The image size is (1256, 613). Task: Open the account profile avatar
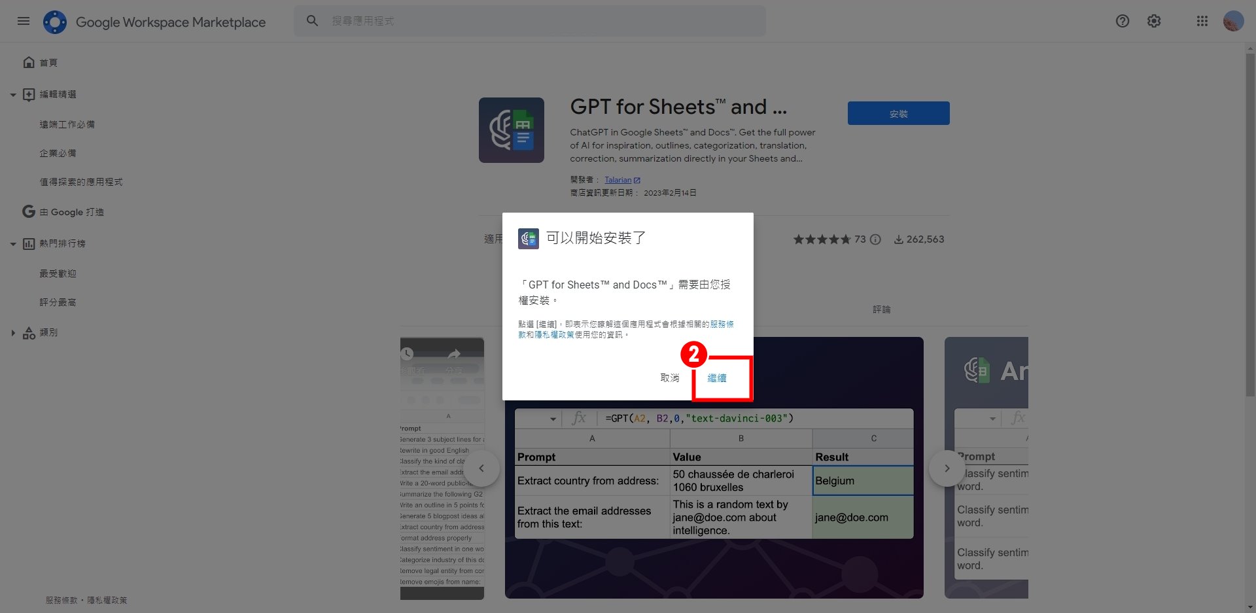1233,21
